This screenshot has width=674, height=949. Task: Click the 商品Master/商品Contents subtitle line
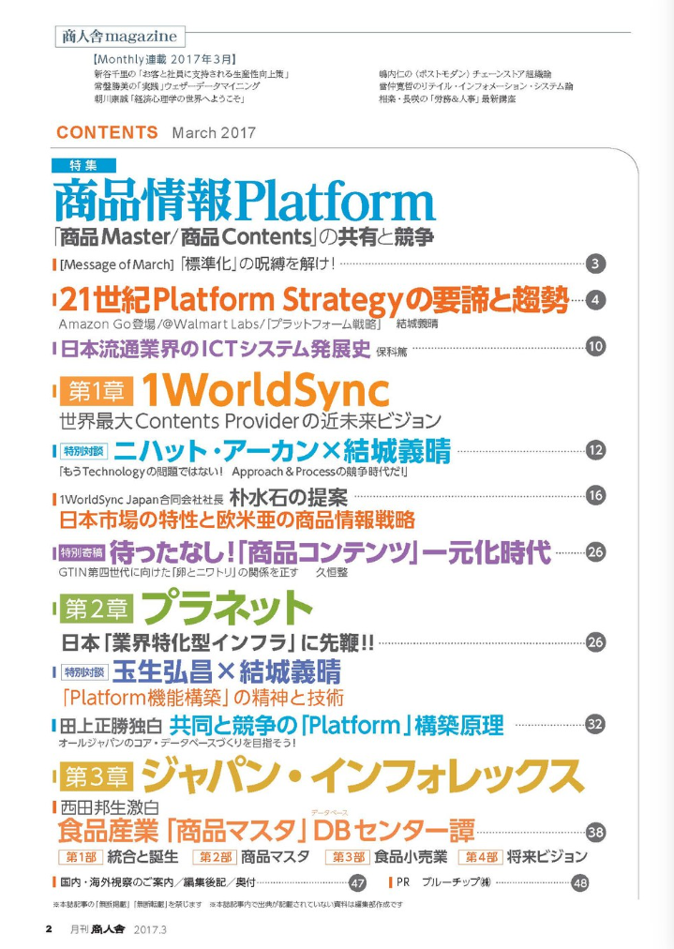click(x=244, y=236)
